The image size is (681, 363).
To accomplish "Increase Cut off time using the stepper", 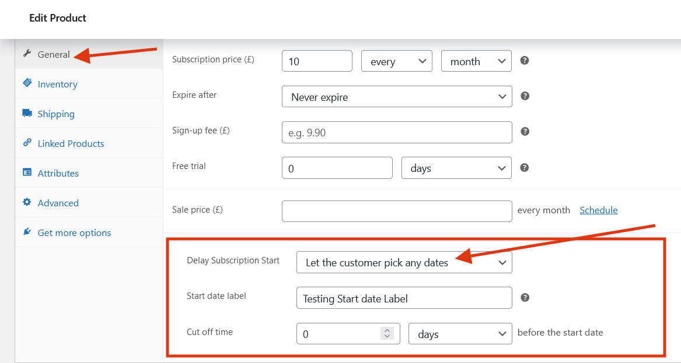I will [x=386, y=330].
